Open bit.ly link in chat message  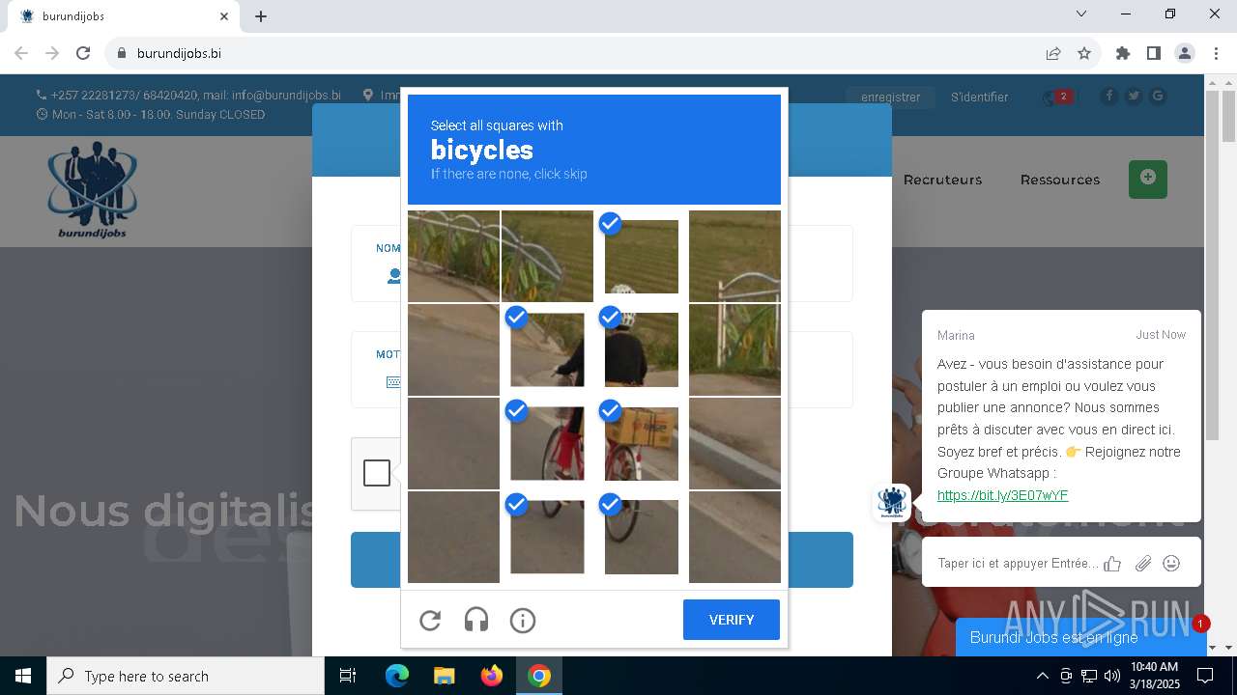pos(1002,495)
